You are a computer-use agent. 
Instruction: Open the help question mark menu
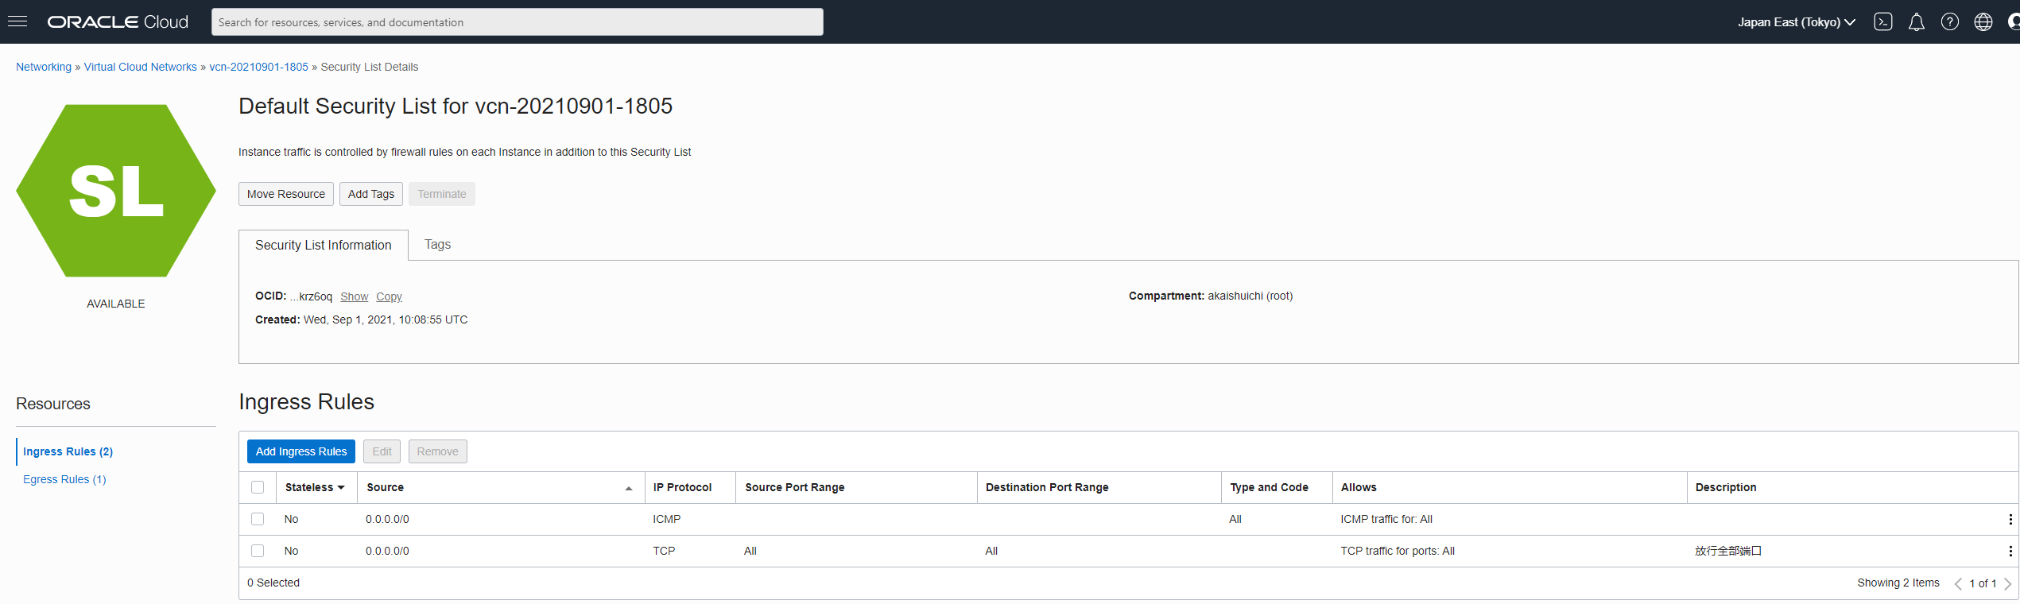1949,21
